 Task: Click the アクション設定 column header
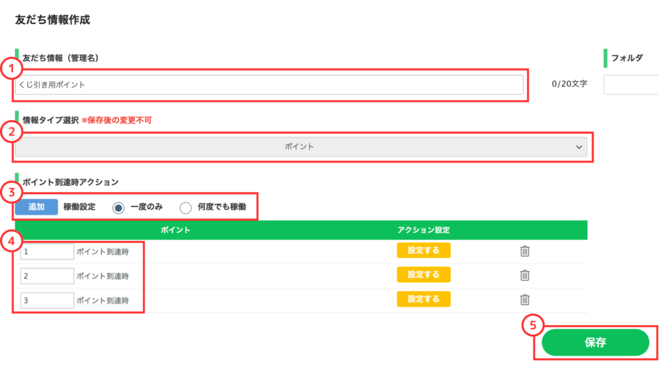point(423,230)
